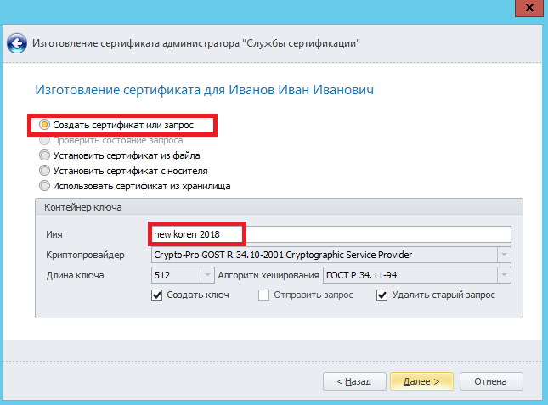
Task: Click the blue back arrow icon
Action: click(x=17, y=43)
